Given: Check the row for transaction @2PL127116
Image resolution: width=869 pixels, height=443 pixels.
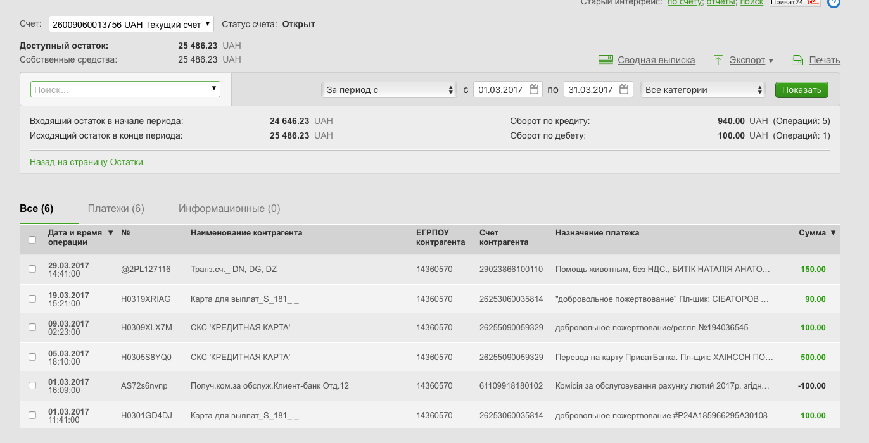Looking at the screenshot, I should tap(32, 269).
